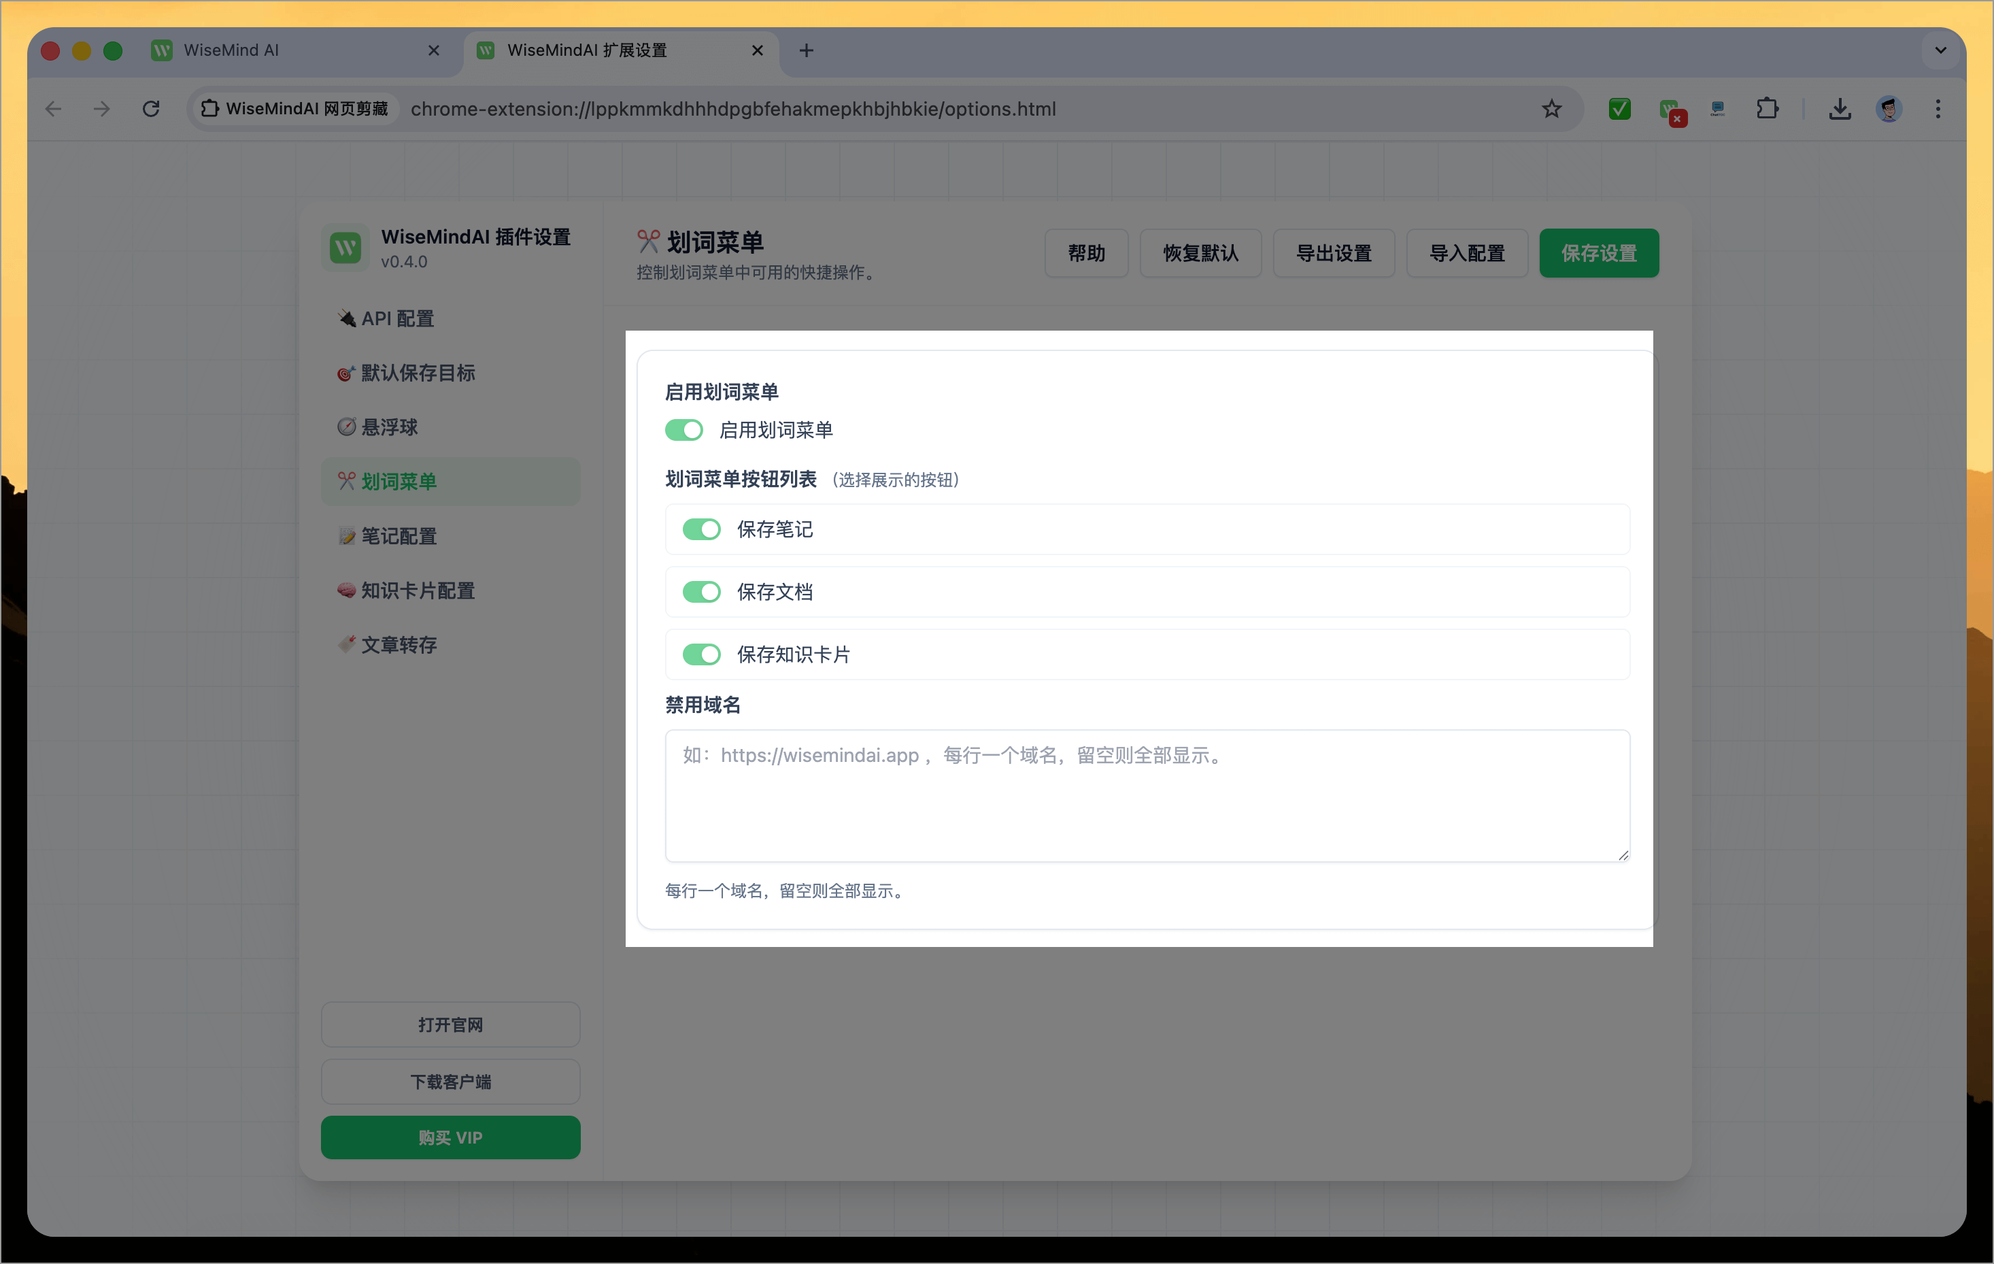Open the Chrome extensions puzzle icon
The width and height of the screenshot is (1994, 1264).
[x=1768, y=109]
